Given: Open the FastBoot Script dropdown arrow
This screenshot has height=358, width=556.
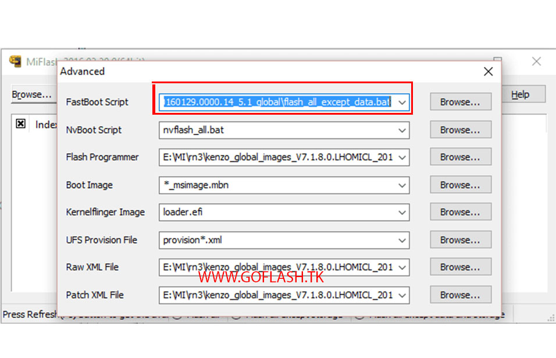Looking at the screenshot, I should [x=402, y=102].
